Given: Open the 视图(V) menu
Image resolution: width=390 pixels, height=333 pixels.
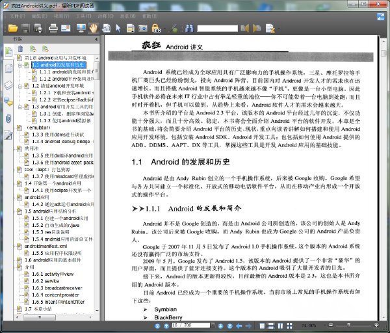Looking at the screenshot, I should 62,16.
